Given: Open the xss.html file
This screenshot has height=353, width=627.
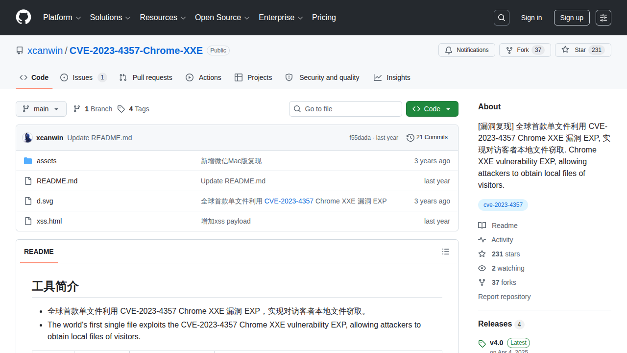Looking at the screenshot, I should 49,221.
